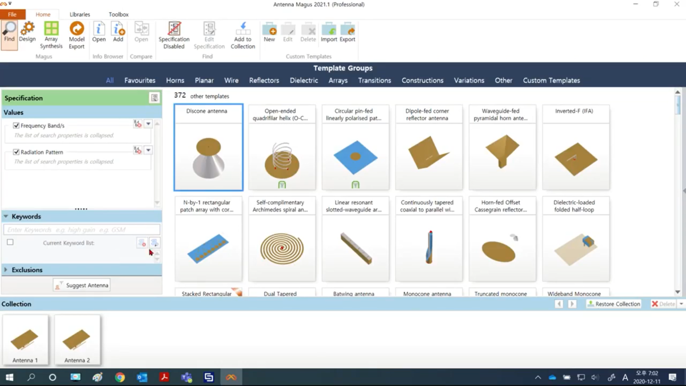Click the remove keyword icon
Image resolution: width=686 pixels, height=386 pixels.
[x=142, y=243]
